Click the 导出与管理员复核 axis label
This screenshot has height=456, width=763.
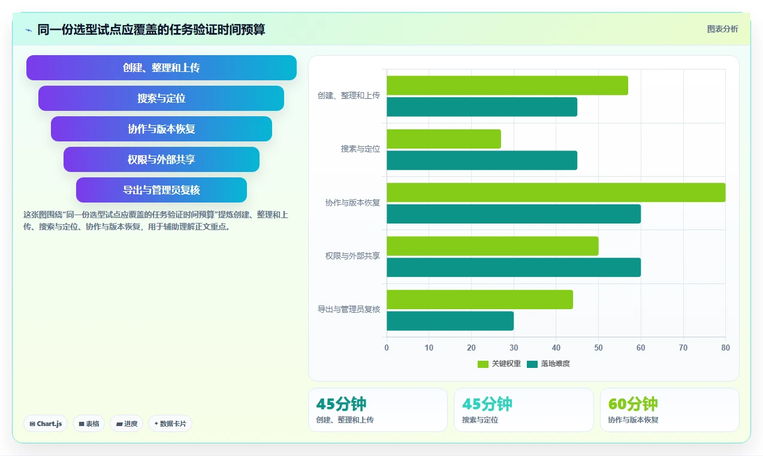(x=349, y=309)
